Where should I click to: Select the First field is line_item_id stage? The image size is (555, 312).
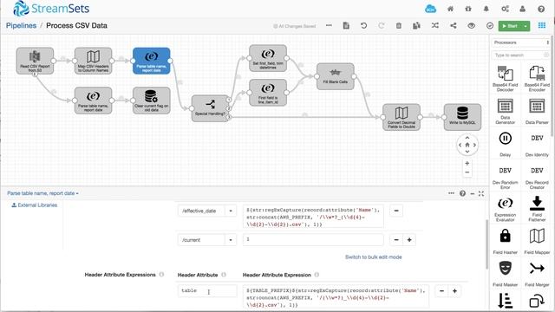coord(268,93)
